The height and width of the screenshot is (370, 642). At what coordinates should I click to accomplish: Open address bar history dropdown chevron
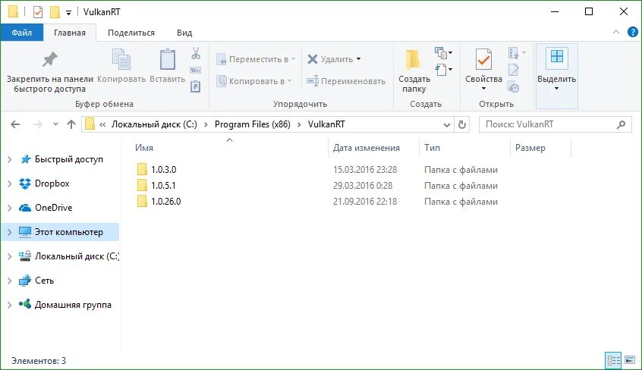pyautogui.click(x=447, y=125)
